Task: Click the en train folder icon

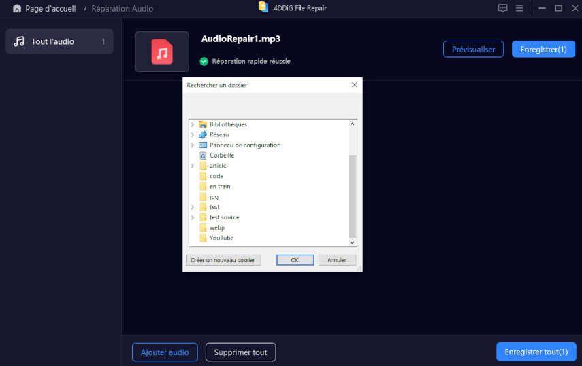Action: tap(203, 186)
